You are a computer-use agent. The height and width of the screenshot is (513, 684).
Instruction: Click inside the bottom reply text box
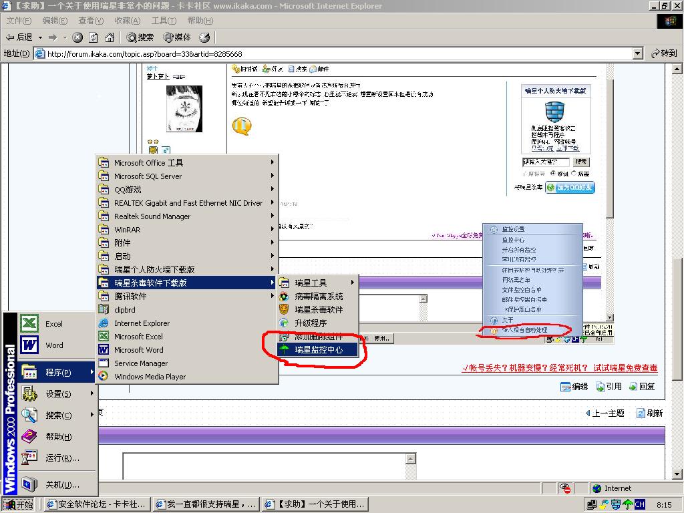pos(265,466)
